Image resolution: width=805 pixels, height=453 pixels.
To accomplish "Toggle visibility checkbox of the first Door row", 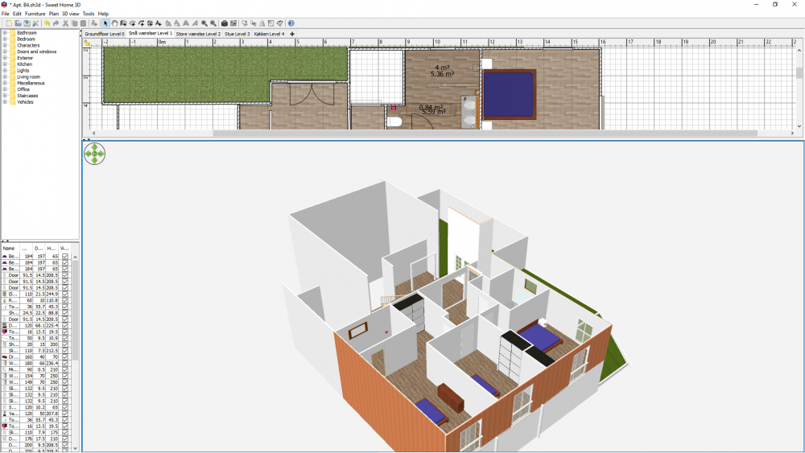I will 65,275.
